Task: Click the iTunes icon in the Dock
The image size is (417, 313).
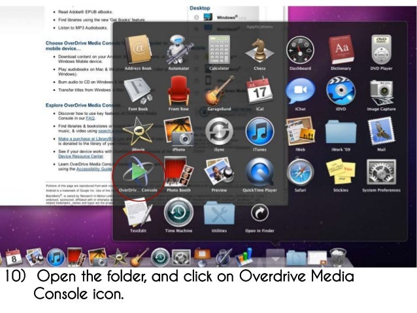Action: (56, 258)
